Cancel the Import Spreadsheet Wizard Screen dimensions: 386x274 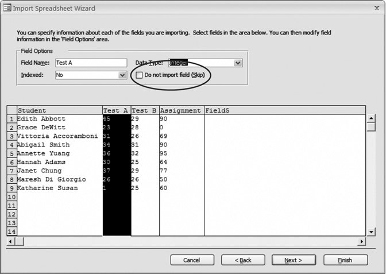[192, 260]
